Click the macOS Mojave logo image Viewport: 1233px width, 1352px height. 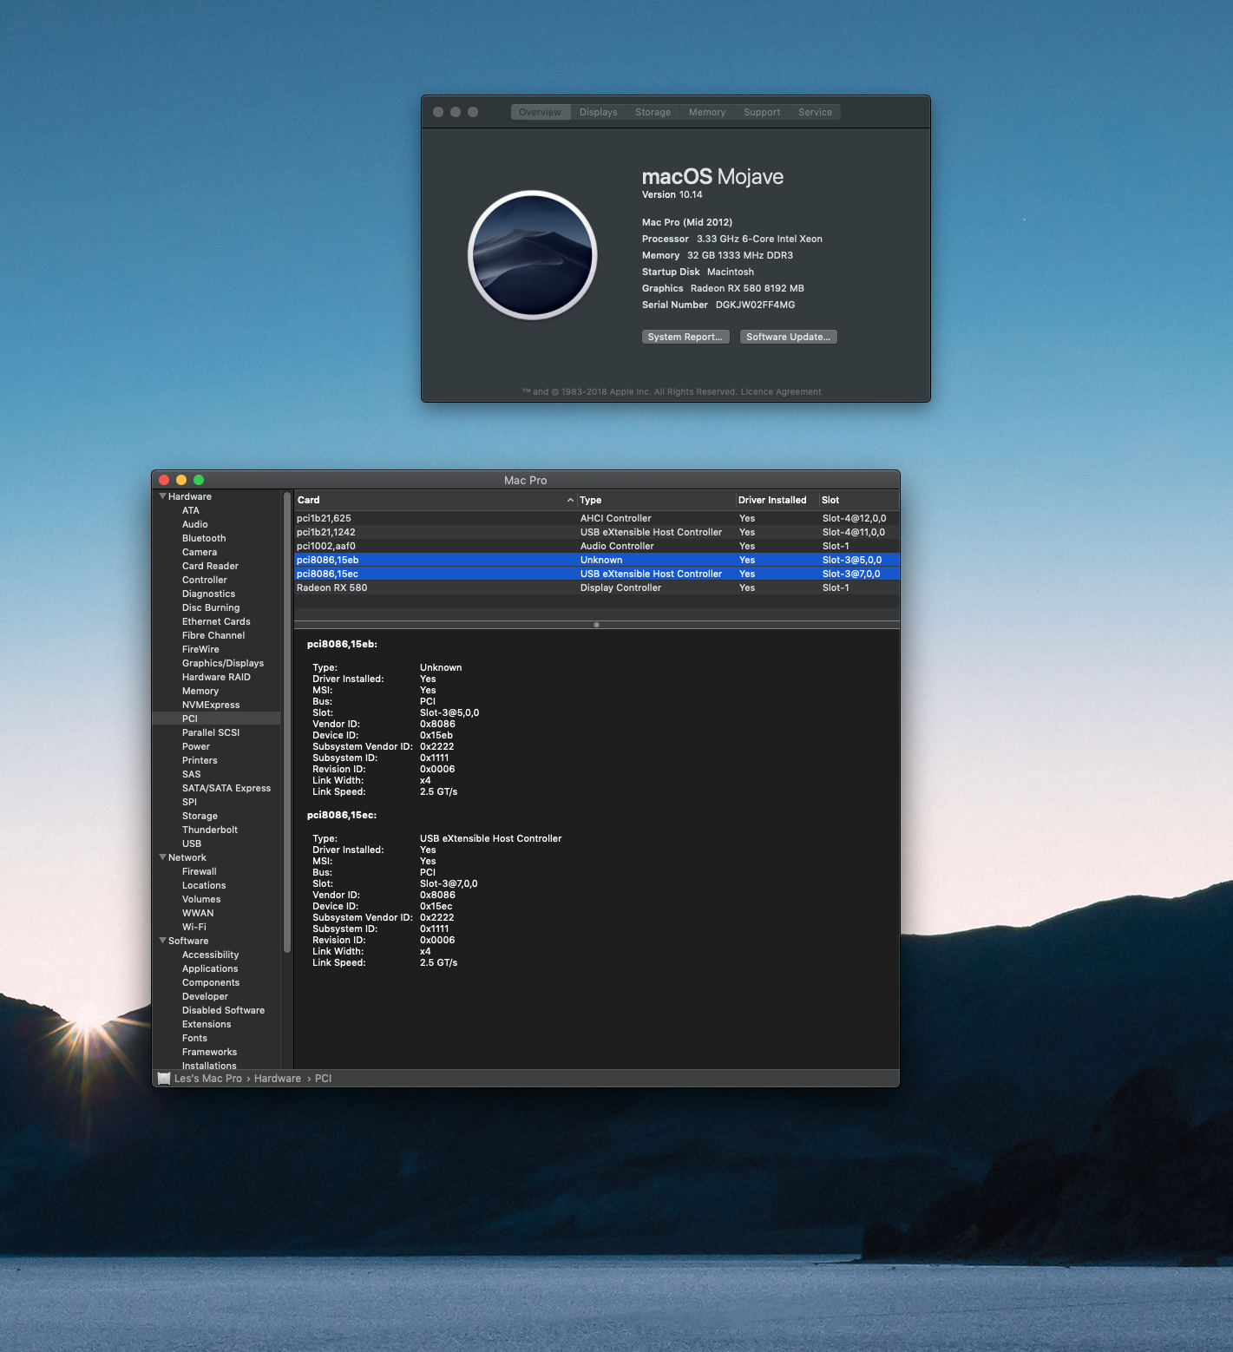point(533,255)
